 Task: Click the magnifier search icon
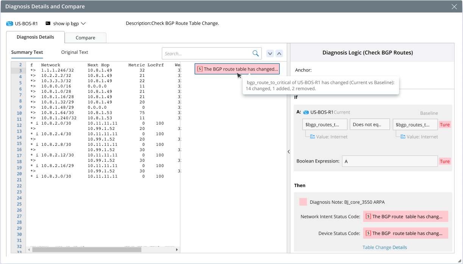pyautogui.click(x=256, y=53)
